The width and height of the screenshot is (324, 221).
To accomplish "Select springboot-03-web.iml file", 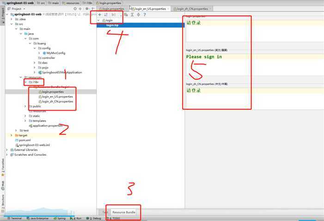I will click(33, 145).
